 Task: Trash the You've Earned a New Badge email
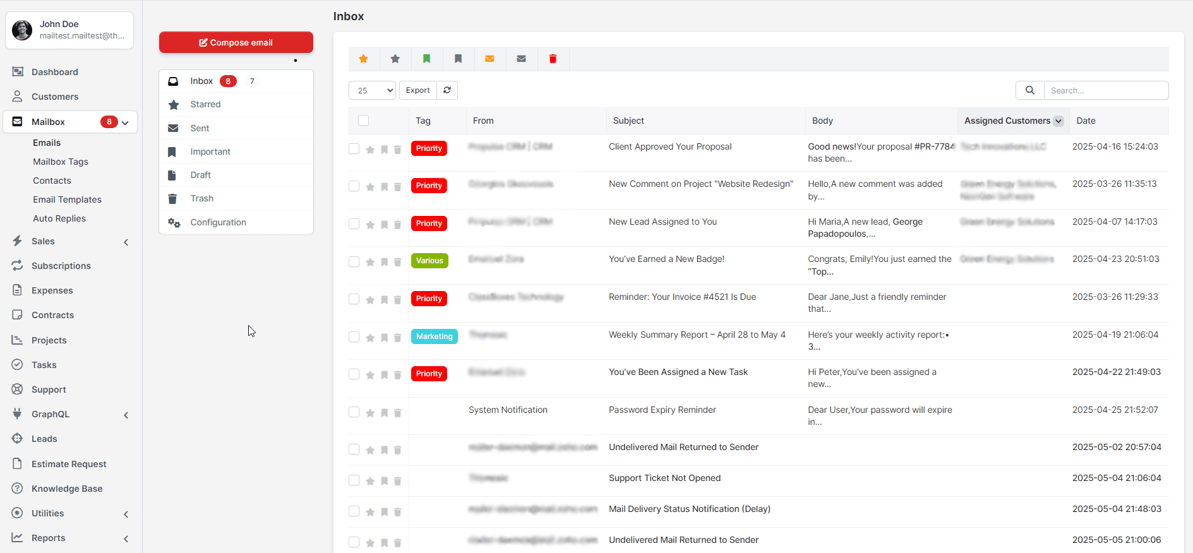(398, 262)
